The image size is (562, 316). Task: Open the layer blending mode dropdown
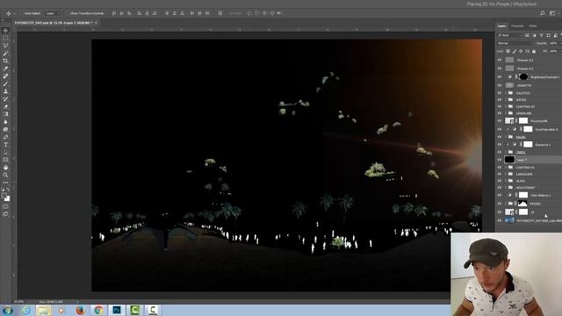coord(515,43)
